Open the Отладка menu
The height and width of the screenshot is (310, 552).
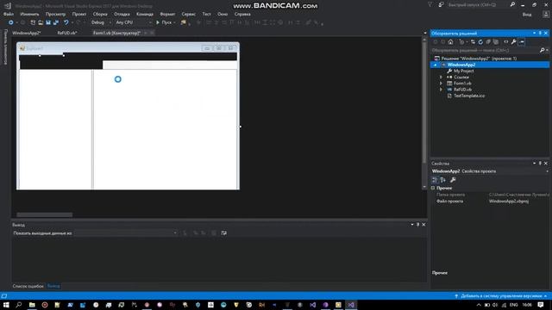pos(122,14)
